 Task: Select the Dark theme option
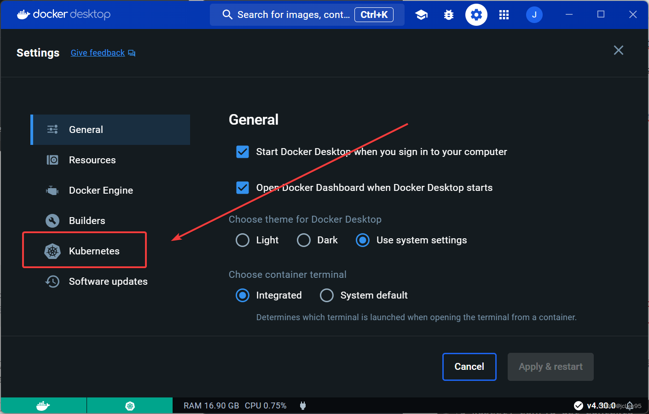[x=304, y=240]
